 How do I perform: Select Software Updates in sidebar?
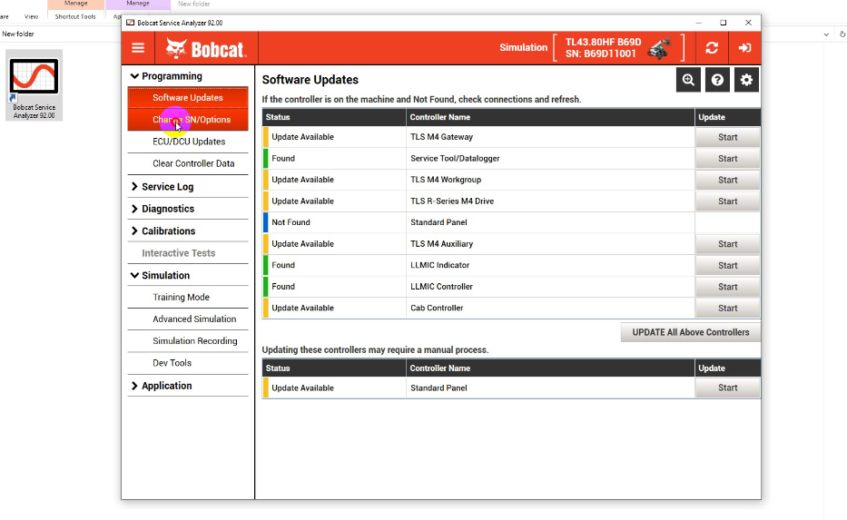[x=187, y=98]
